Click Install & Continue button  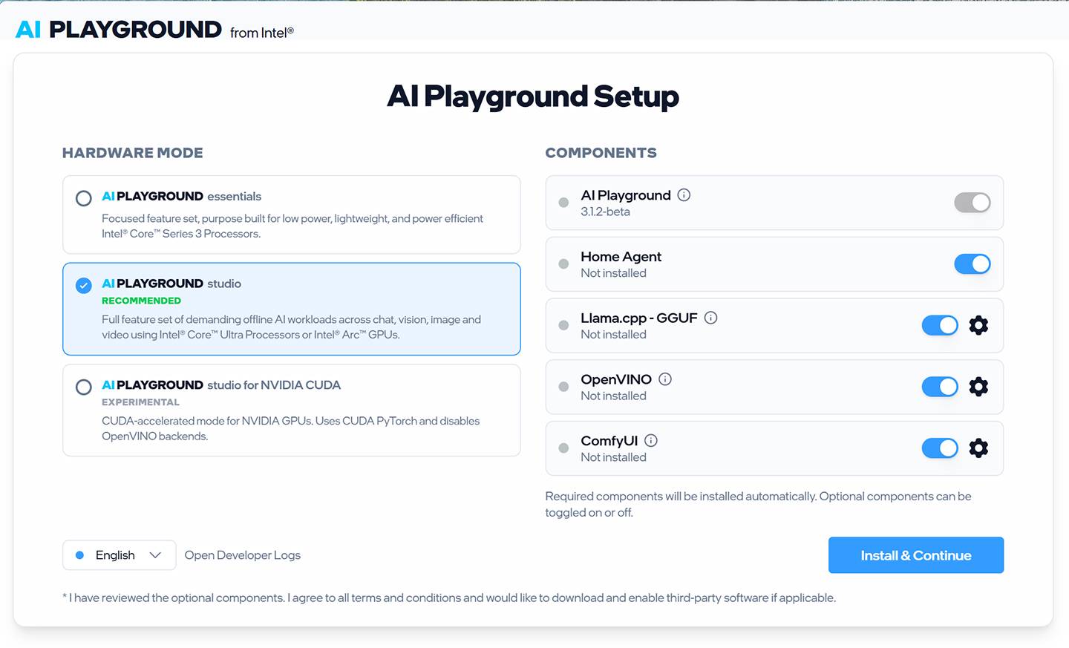click(916, 555)
